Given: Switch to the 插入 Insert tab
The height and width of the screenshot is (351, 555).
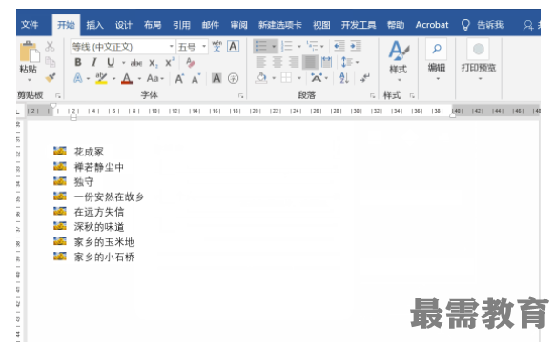Looking at the screenshot, I should (x=94, y=25).
